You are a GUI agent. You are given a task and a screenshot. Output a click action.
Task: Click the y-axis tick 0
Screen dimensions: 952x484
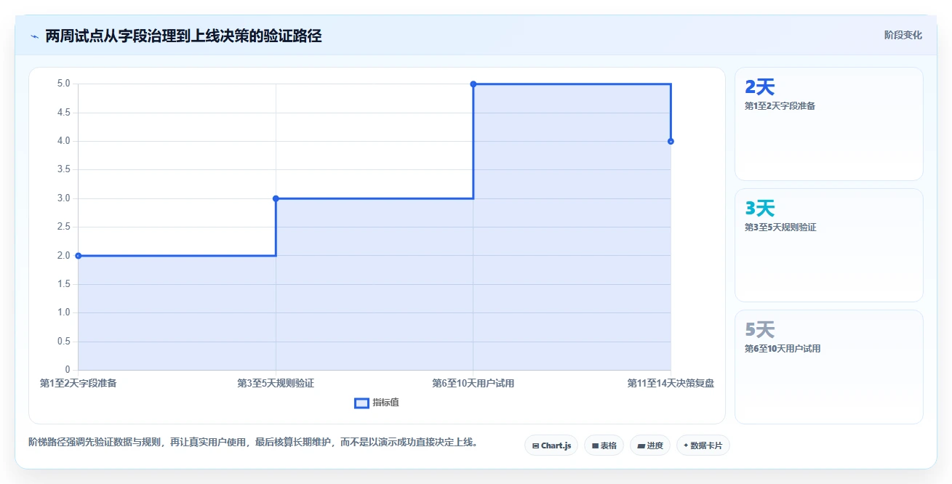click(67, 370)
